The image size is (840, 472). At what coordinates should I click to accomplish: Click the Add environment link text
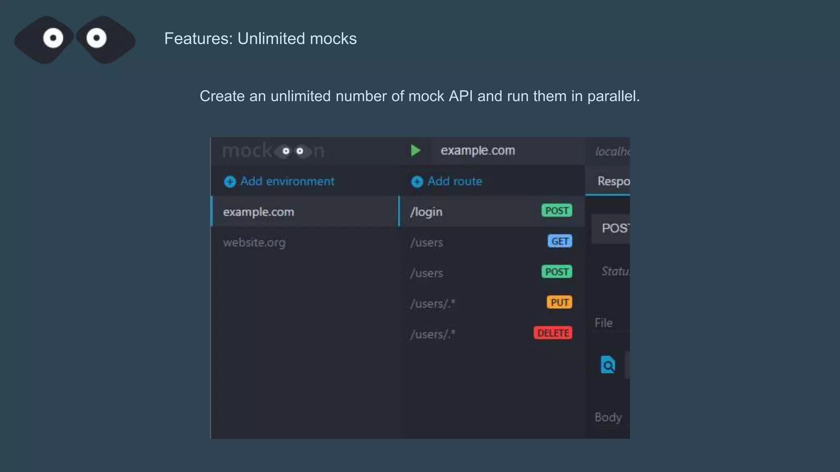[287, 182]
